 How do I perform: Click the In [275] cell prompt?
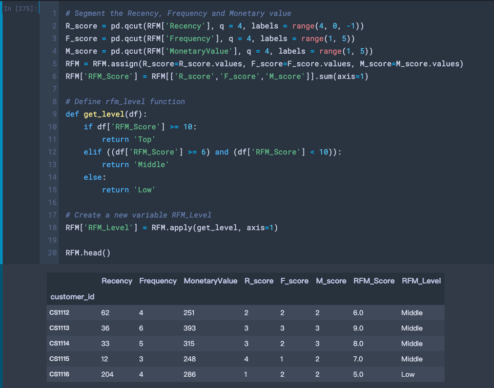point(20,8)
